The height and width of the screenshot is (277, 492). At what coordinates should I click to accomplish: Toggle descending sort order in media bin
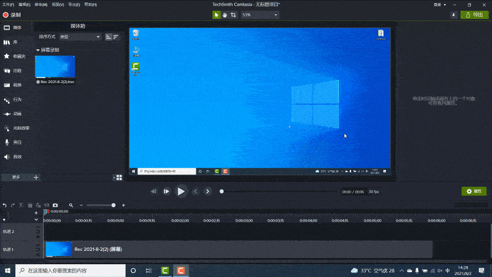(116, 37)
